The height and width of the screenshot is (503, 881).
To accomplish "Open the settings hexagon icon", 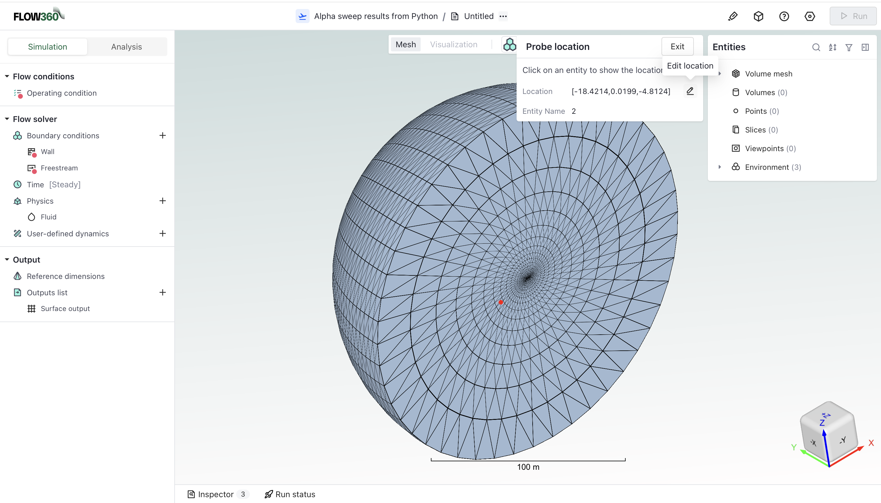I will pos(810,16).
